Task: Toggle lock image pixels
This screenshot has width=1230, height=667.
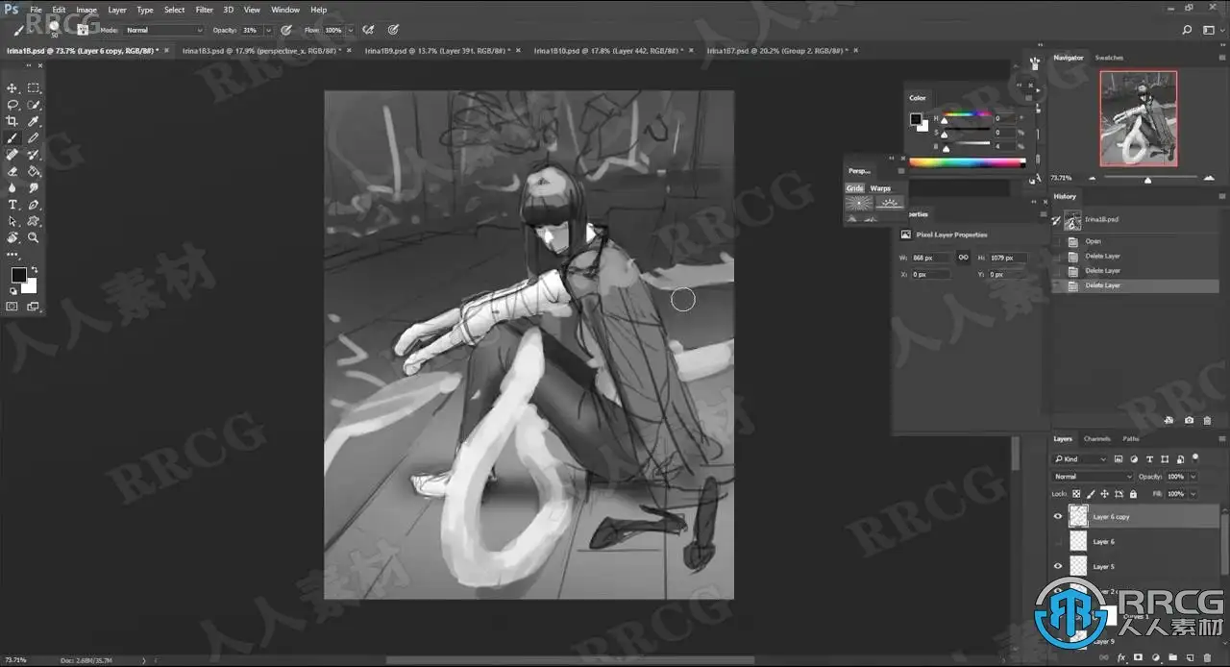Action: tap(1091, 494)
